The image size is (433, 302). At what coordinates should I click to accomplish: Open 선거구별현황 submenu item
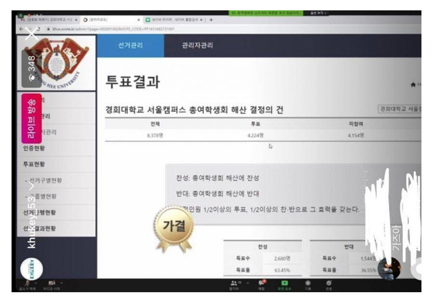point(57,180)
